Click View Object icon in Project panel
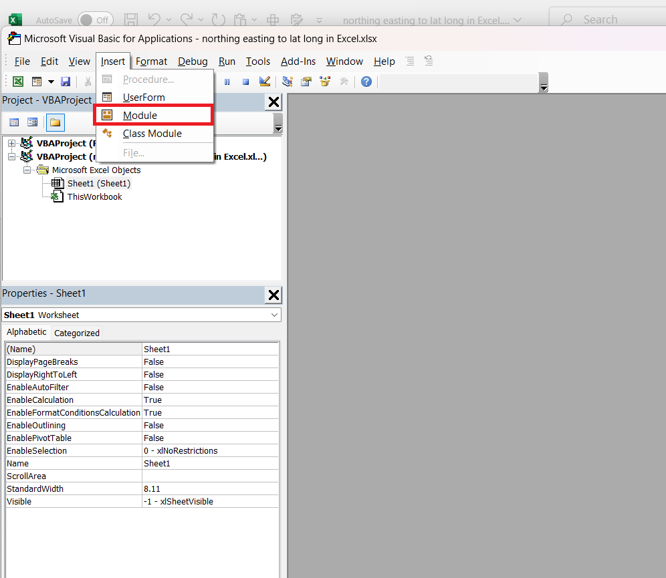 [x=32, y=123]
